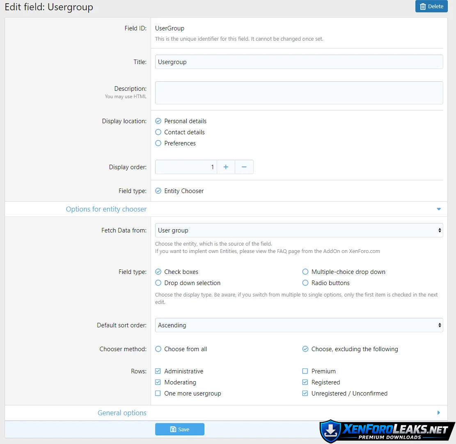Click the Delete button with trash icon
This screenshot has width=456, height=444.
point(431,7)
